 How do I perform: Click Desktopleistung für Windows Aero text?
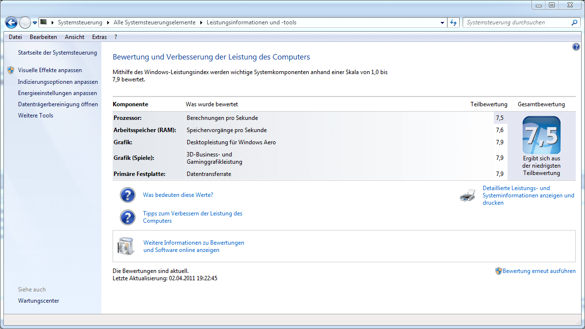[x=231, y=142]
